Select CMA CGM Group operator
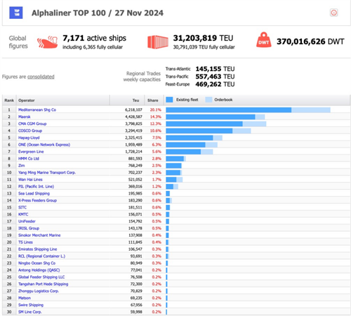Viewport: 351px width, 316px height. pos(32,124)
